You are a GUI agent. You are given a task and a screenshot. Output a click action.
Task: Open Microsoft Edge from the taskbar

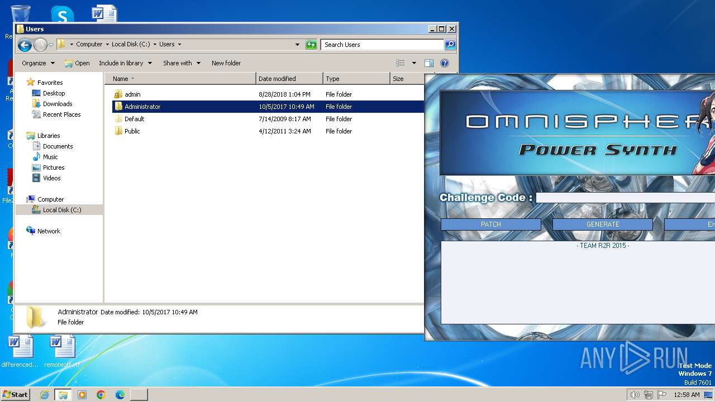(x=120, y=395)
